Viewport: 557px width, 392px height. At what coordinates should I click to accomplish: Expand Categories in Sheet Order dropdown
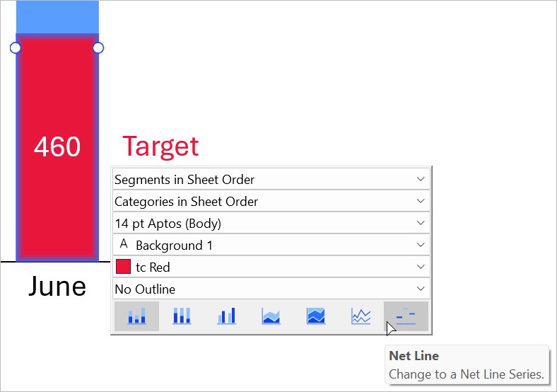(x=271, y=202)
